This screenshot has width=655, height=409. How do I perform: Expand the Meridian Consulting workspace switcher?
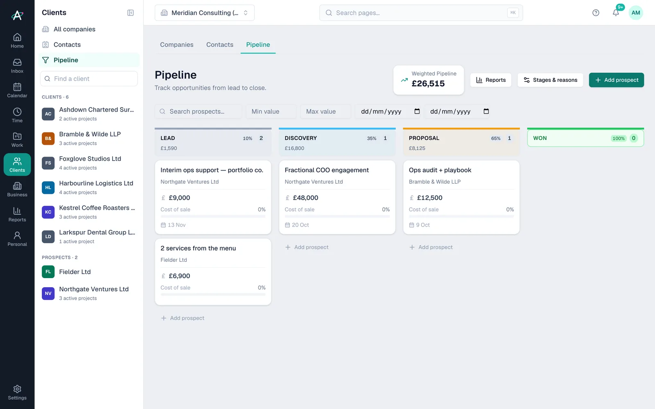pos(205,13)
